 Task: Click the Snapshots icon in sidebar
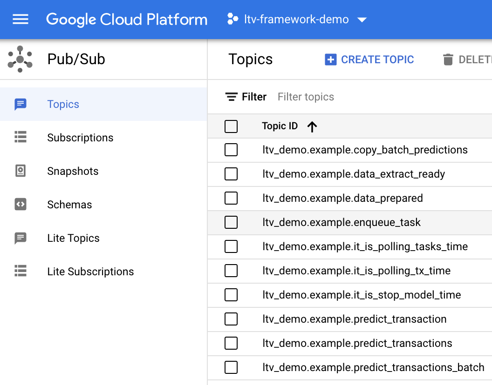pos(20,171)
